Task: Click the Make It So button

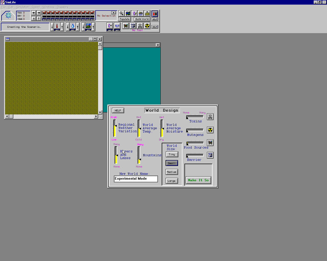Action: click(198, 180)
